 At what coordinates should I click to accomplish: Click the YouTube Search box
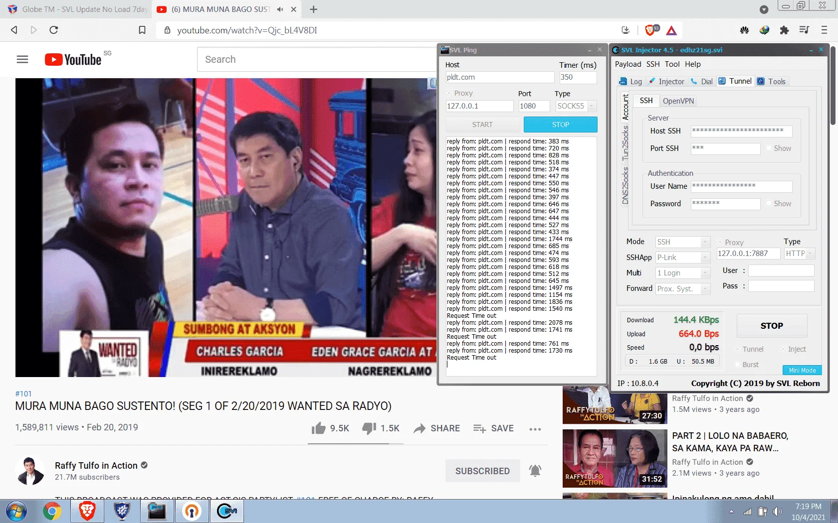point(317,59)
